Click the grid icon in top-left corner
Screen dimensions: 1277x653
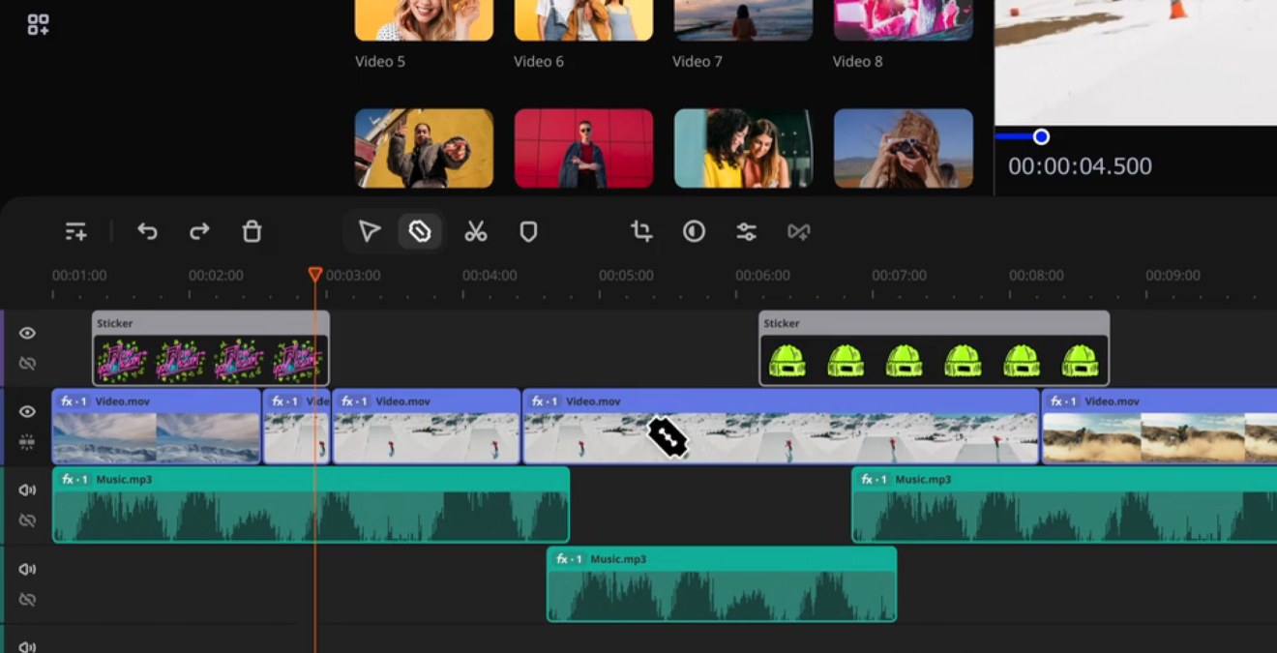coord(39,24)
